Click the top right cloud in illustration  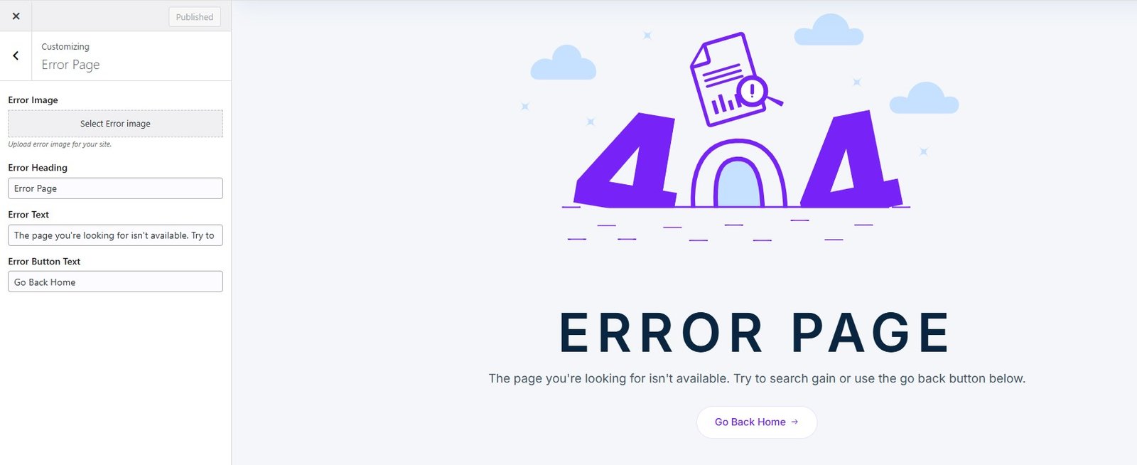click(x=829, y=30)
